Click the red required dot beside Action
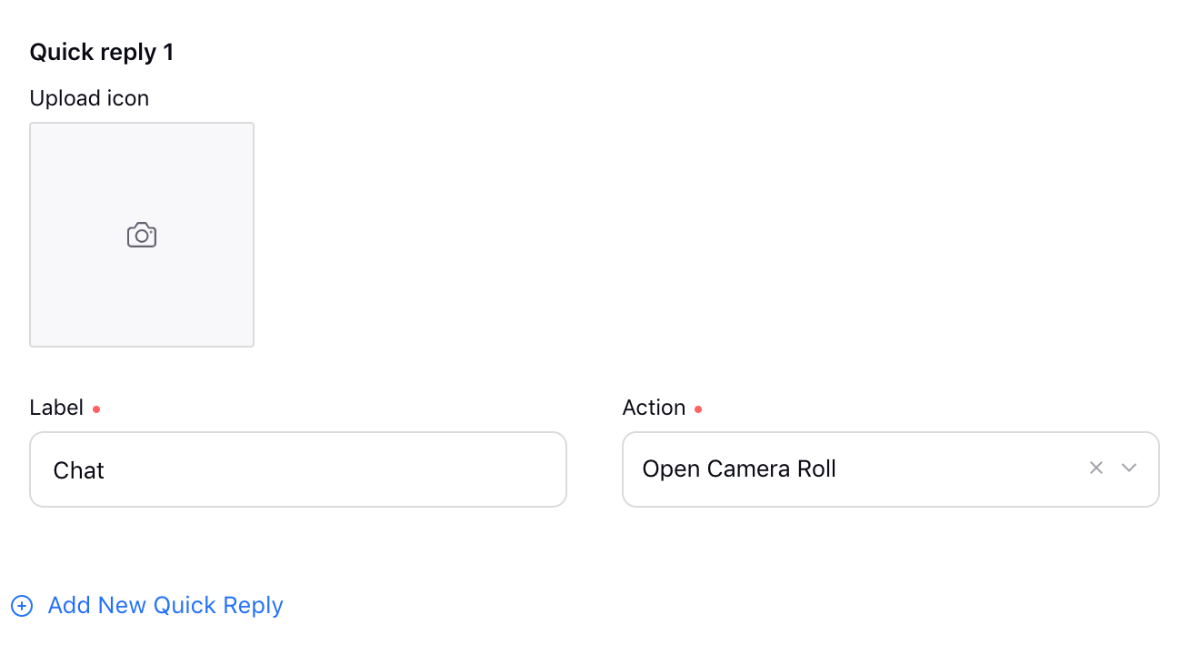This screenshot has width=1180, height=655. coord(698,409)
